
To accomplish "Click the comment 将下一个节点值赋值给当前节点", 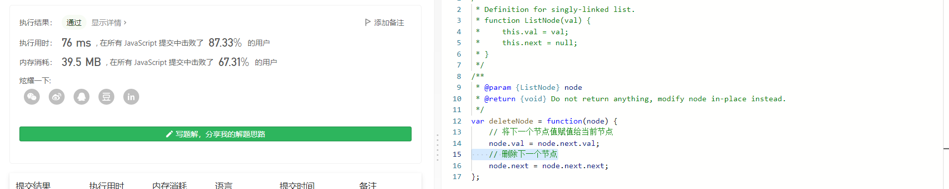I will (551, 132).
